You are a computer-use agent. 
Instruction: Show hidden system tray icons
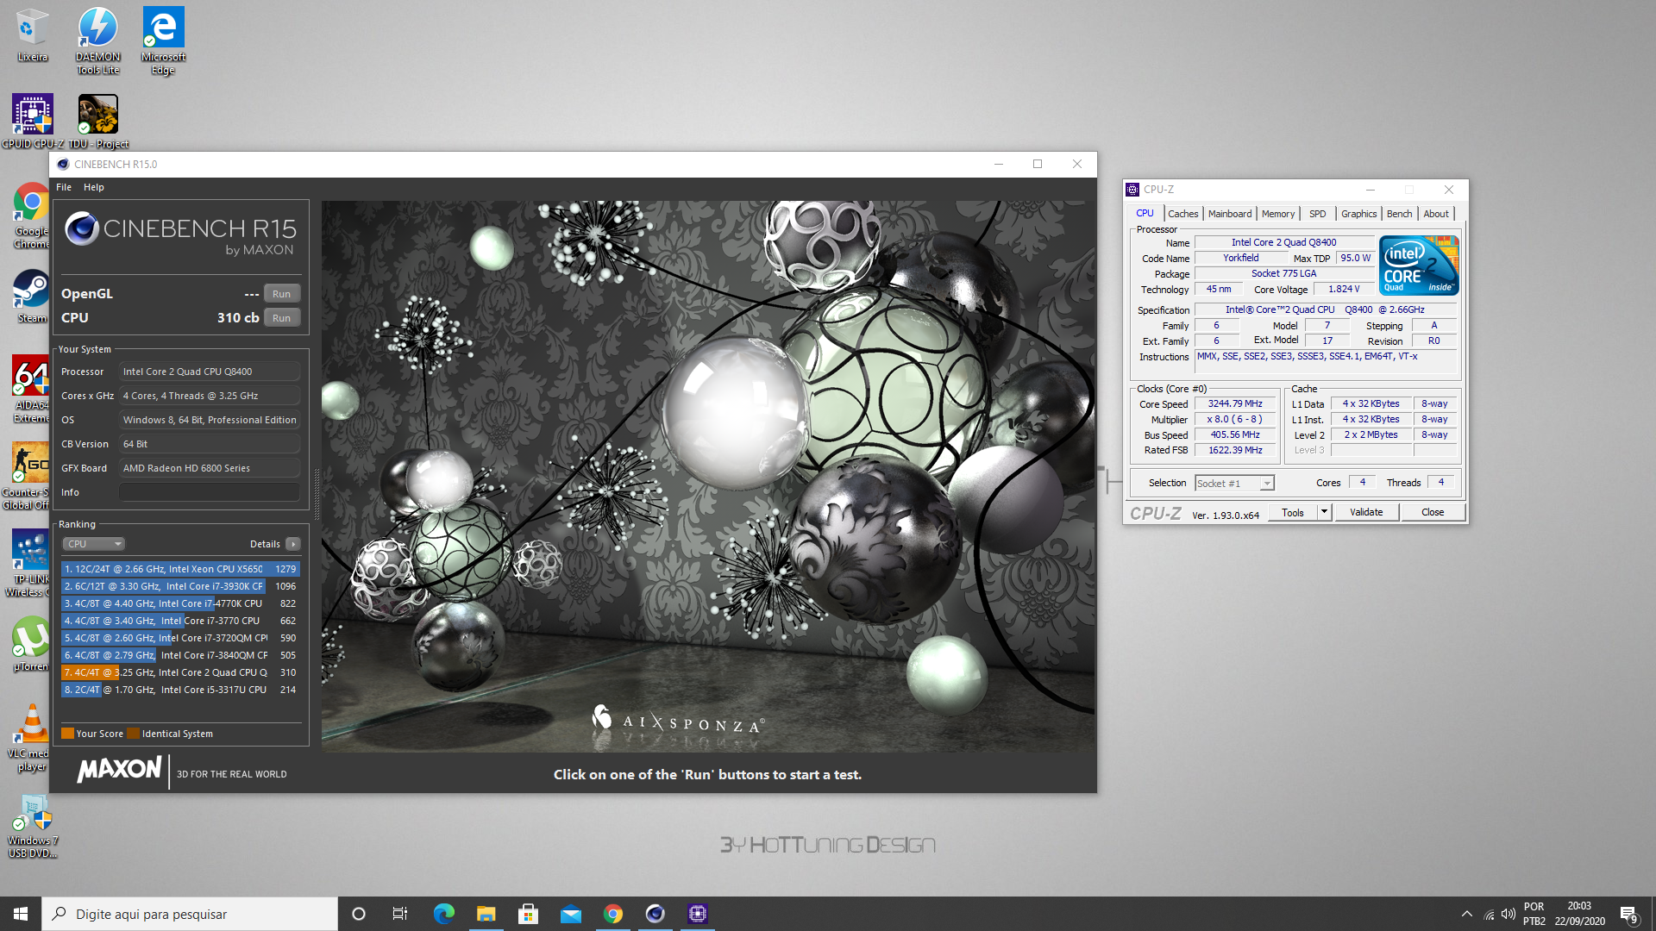point(1467,914)
